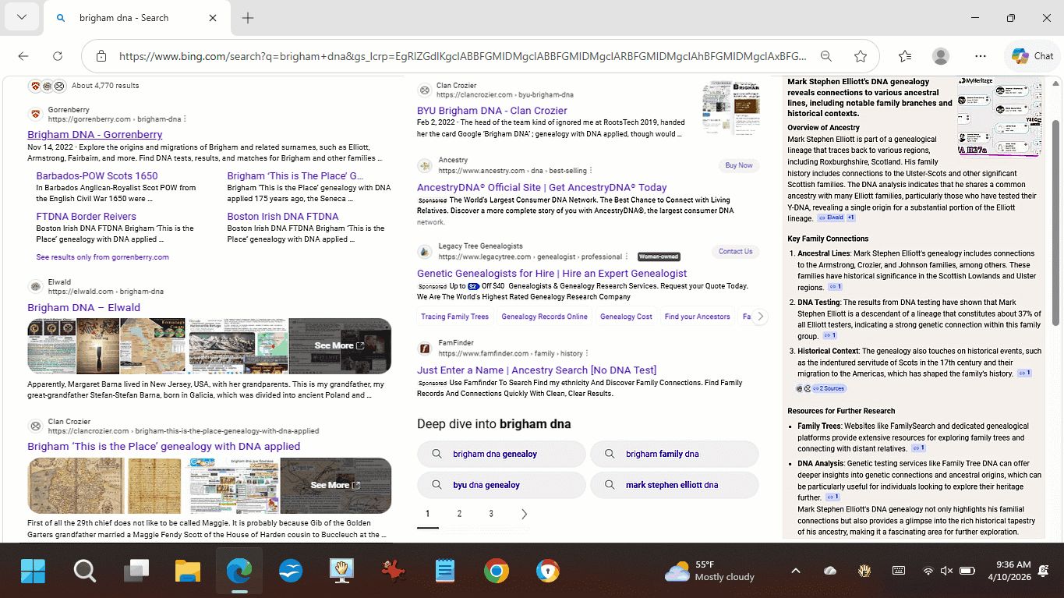The image size is (1064, 598).
Task: Open 'Brigham DNA - Gorrenberry' result link
Action: [94, 134]
